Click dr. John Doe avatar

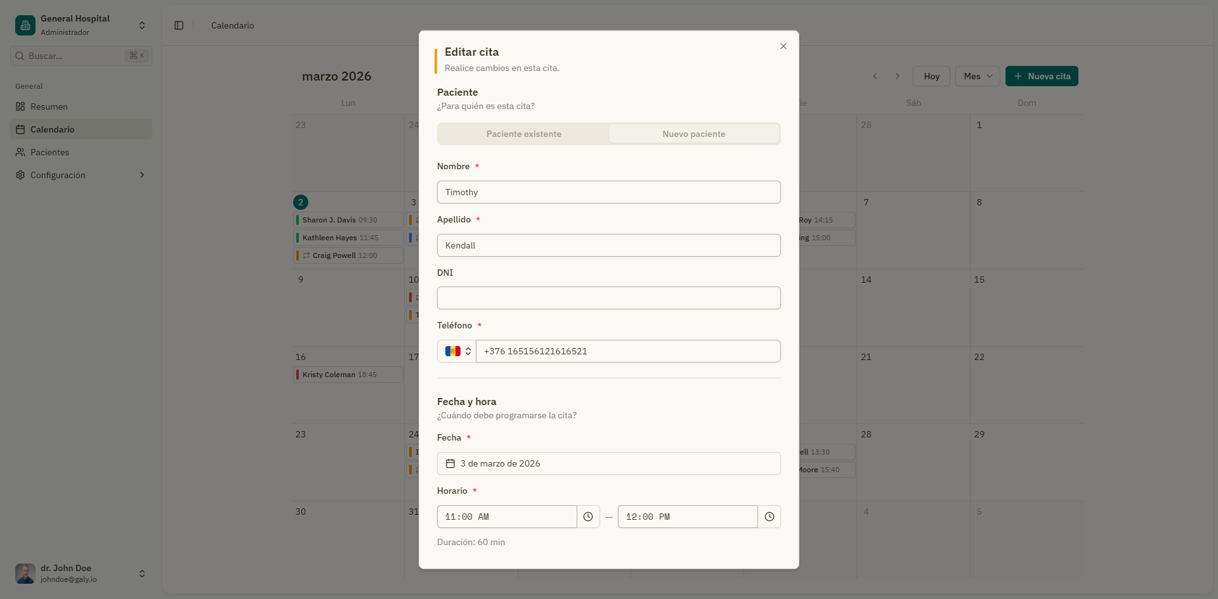[x=25, y=573]
